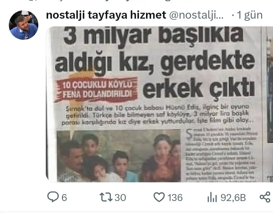This screenshot has width=273, height=222.
Task: Click the display name nostalji tayfaya hizmet
Action: [106, 15]
